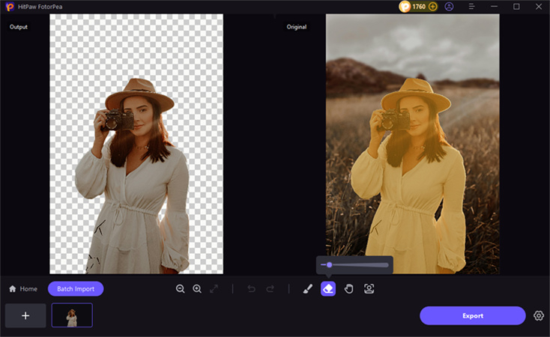This screenshot has width=550, height=337.
Task: Zoom in on the image preview
Action: point(197,289)
